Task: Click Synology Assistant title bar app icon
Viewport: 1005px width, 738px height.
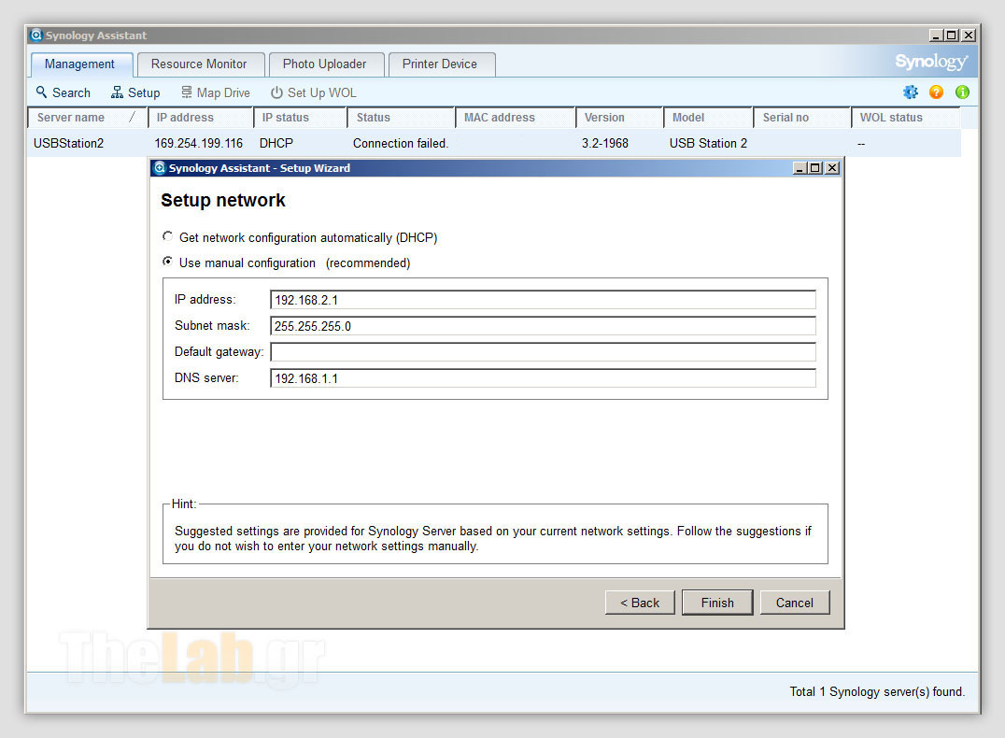Action: pyautogui.click(x=36, y=35)
